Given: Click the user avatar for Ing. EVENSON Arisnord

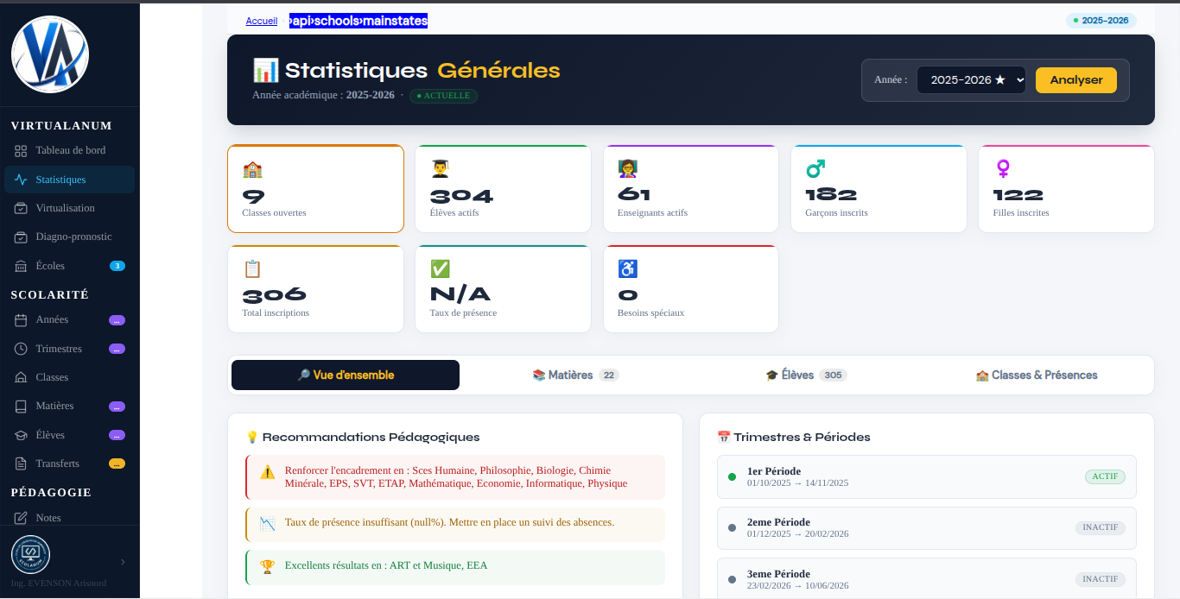Looking at the screenshot, I should (30, 554).
